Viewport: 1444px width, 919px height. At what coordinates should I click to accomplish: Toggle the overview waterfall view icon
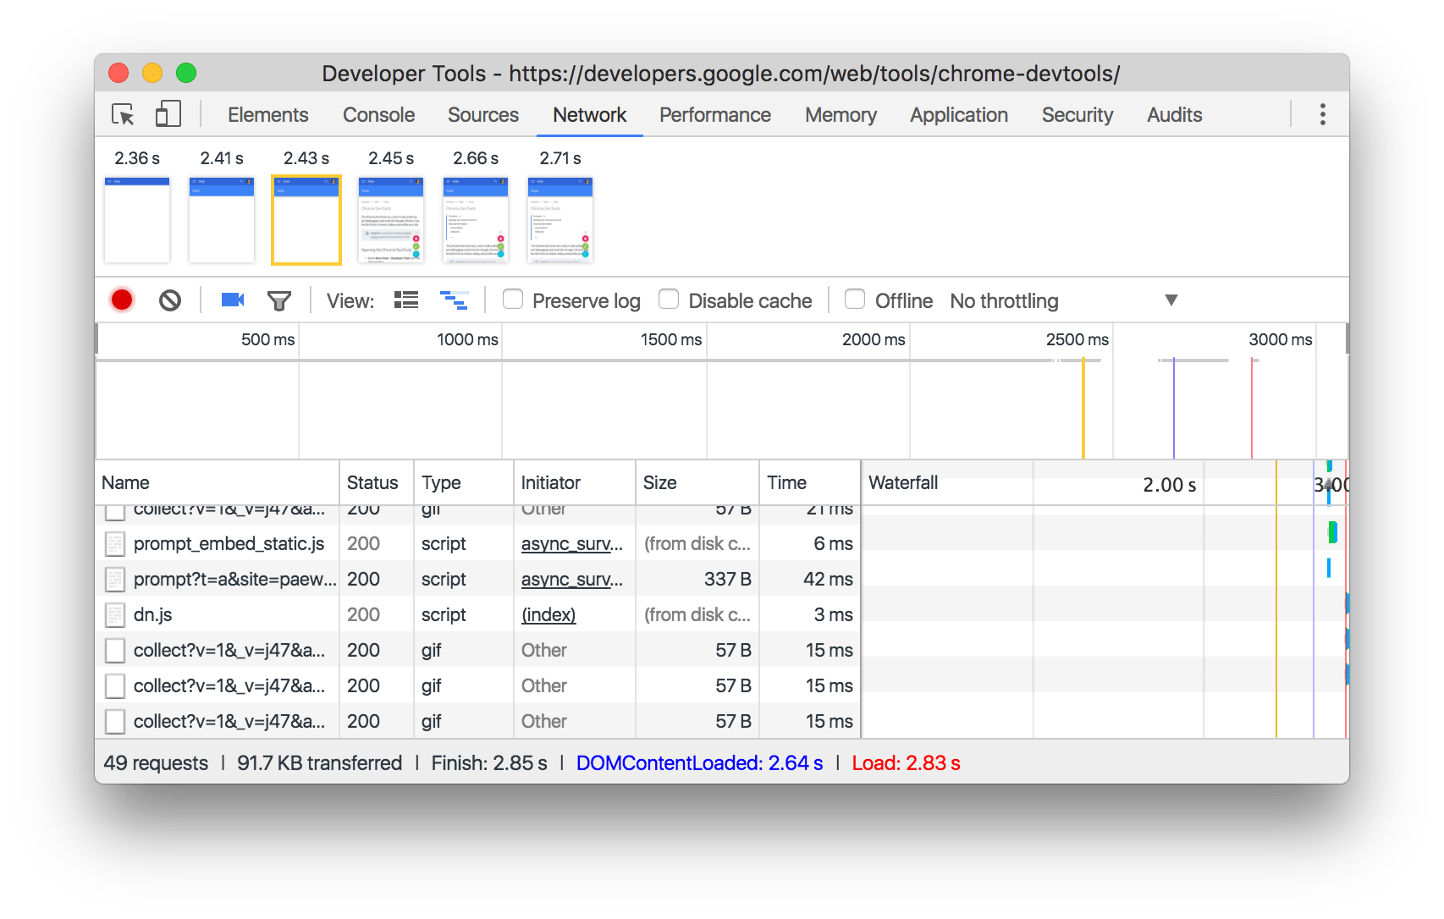pos(454,300)
